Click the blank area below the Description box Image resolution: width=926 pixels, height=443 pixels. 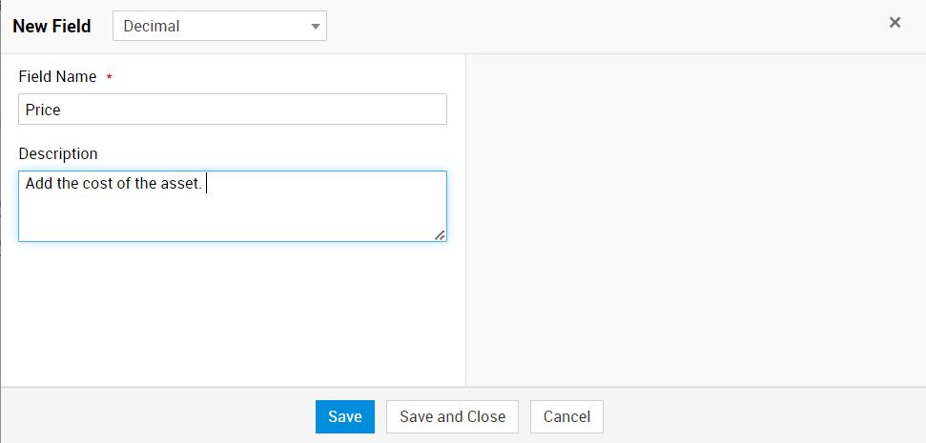point(233,314)
